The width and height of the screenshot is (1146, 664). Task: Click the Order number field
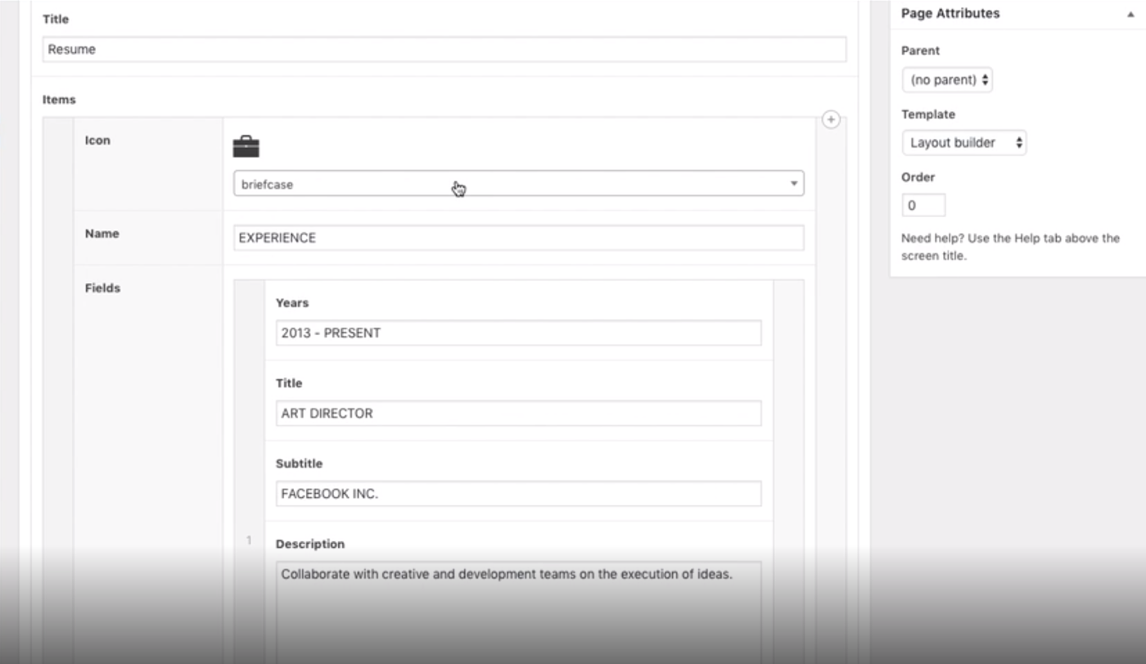pos(923,206)
